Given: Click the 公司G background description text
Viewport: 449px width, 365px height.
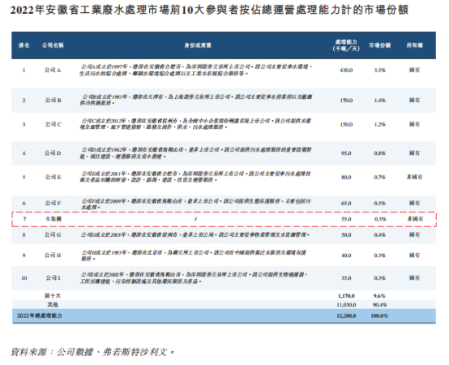Looking at the screenshot, I should click(x=195, y=234).
